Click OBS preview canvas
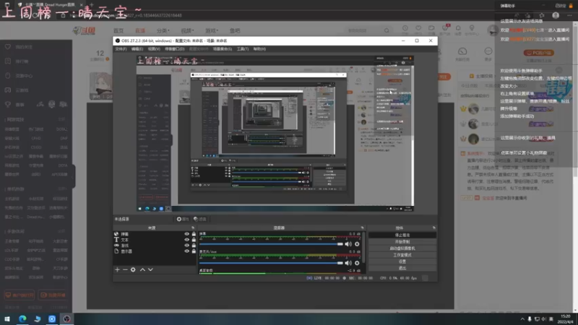This screenshot has height=325, width=578. click(275, 134)
